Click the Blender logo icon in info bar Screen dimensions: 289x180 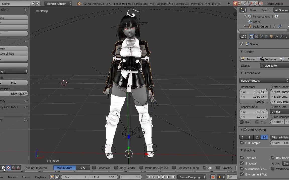coord(79,4)
